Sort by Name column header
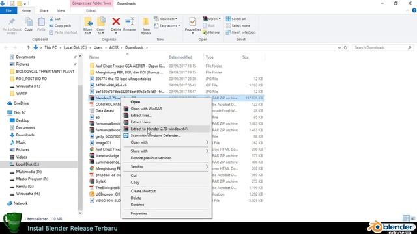 (94, 57)
